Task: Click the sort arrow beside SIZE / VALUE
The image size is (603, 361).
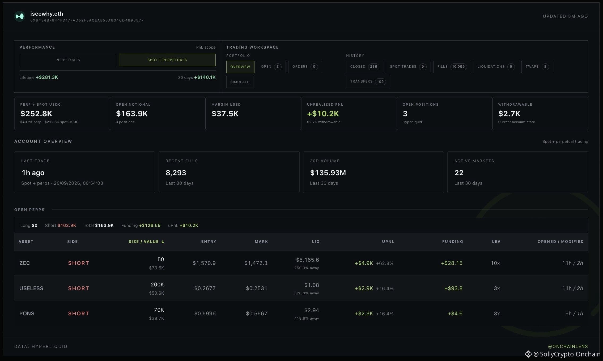Action: [163, 242]
